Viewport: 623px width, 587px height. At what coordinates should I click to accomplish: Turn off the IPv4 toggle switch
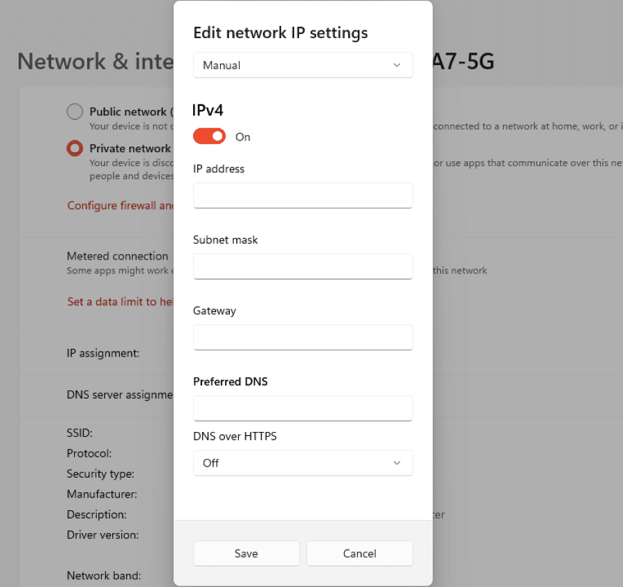[x=209, y=136]
